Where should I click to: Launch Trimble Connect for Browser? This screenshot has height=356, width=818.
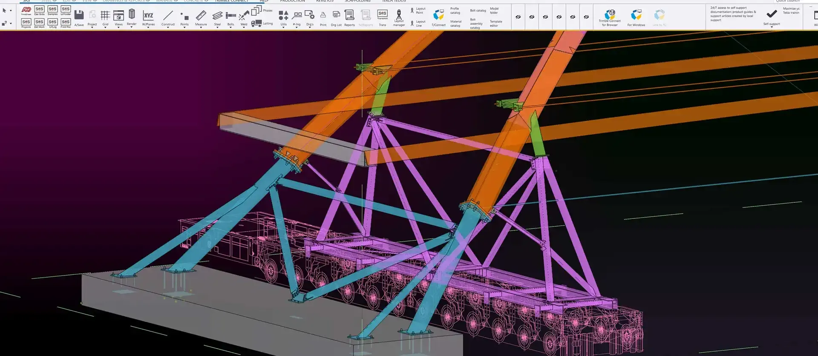pyautogui.click(x=610, y=14)
